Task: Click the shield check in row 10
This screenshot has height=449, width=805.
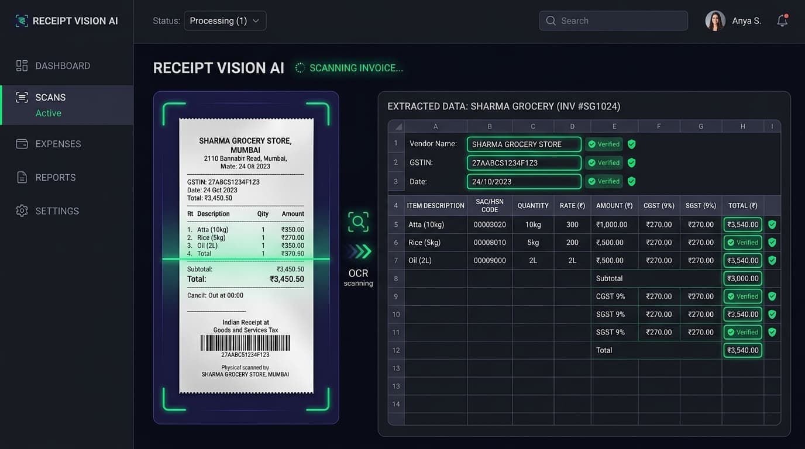Action: pos(772,315)
